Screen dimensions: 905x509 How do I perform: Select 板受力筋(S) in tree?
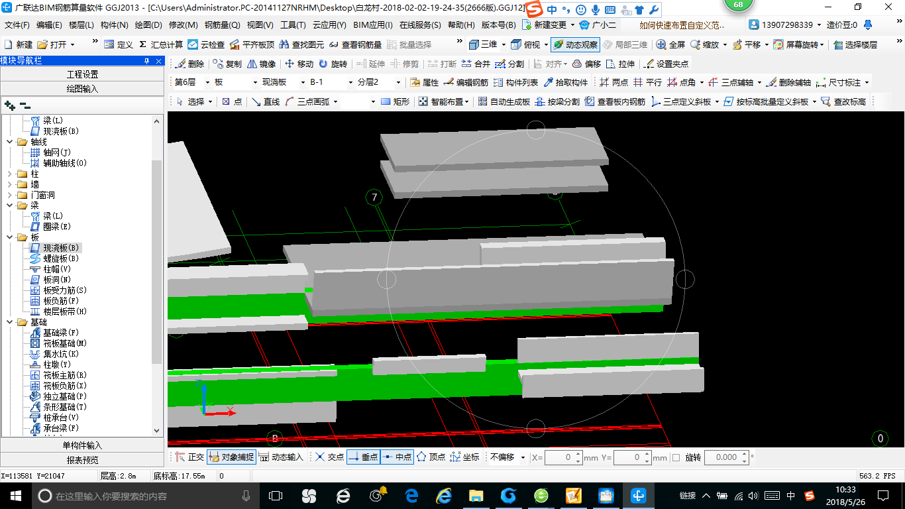(x=65, y=290)
